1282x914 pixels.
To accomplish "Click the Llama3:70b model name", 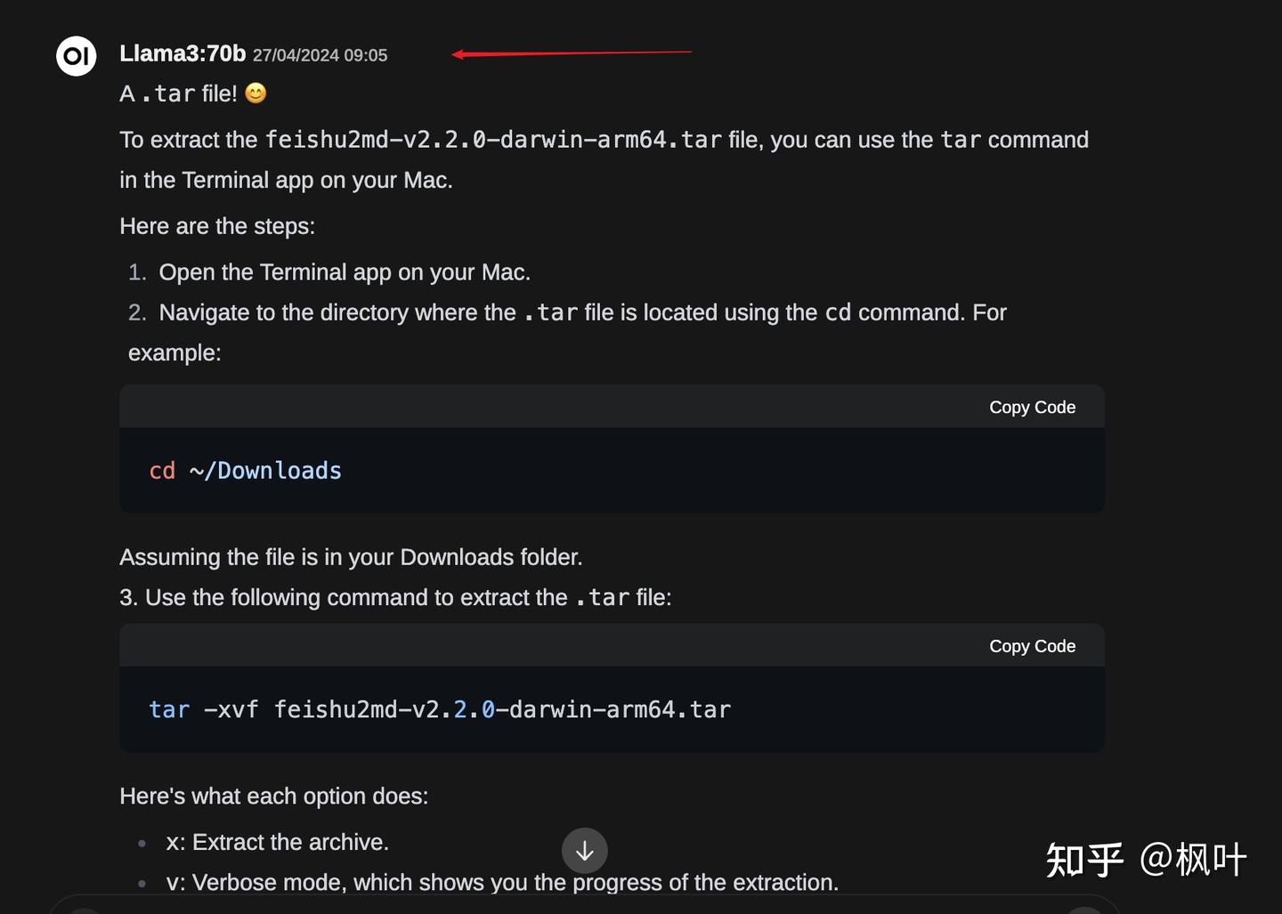I will click(183, 54).
